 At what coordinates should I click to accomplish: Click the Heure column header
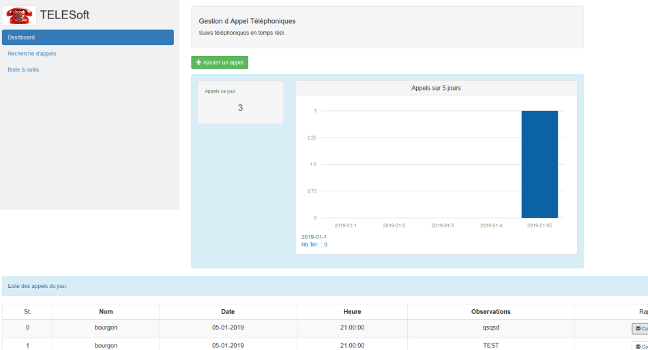pos(352,311)
